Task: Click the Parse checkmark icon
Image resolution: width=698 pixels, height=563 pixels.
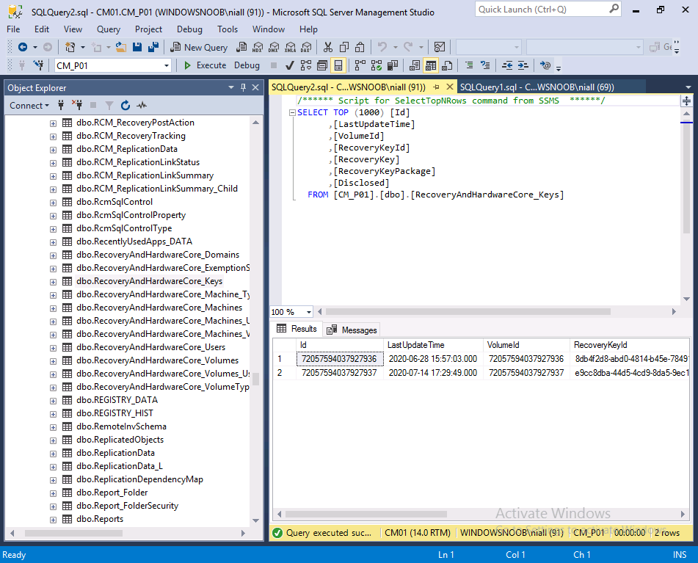Action: (289, 65)
